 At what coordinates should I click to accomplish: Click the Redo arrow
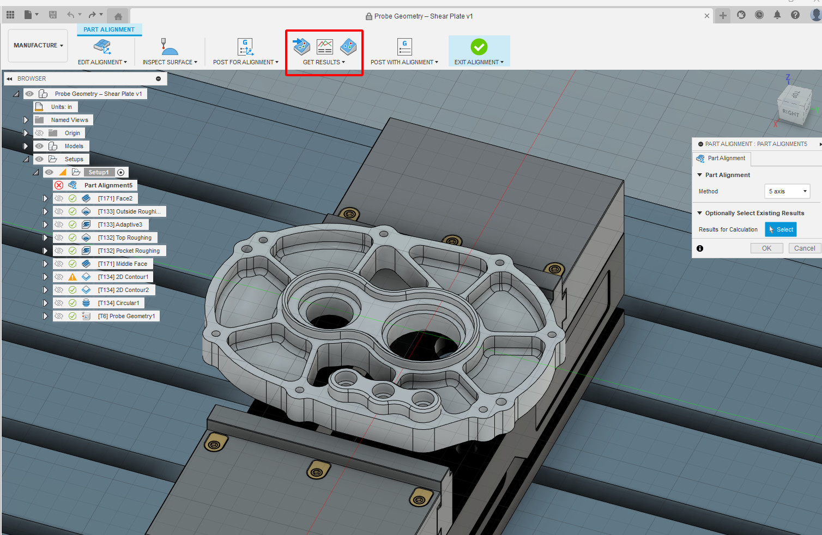click(92, 15)
